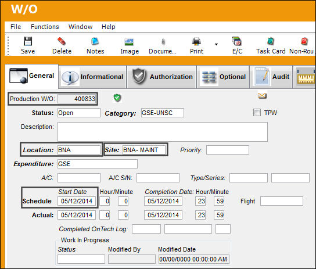Click the Category field GSE-UNSC

[163, 113]
